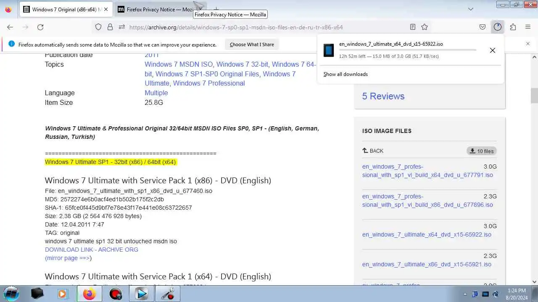This screenshot has height=302, width=538.
Task: Click the Firefox taskbar icon
Action: [89, 294]
